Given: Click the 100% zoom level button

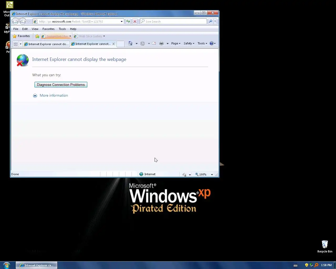Looking at the screenshot, I should (201, 174).
